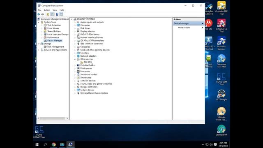Select the Processors category
Screen dimensions: 263x148
click(x=85, y=72)
